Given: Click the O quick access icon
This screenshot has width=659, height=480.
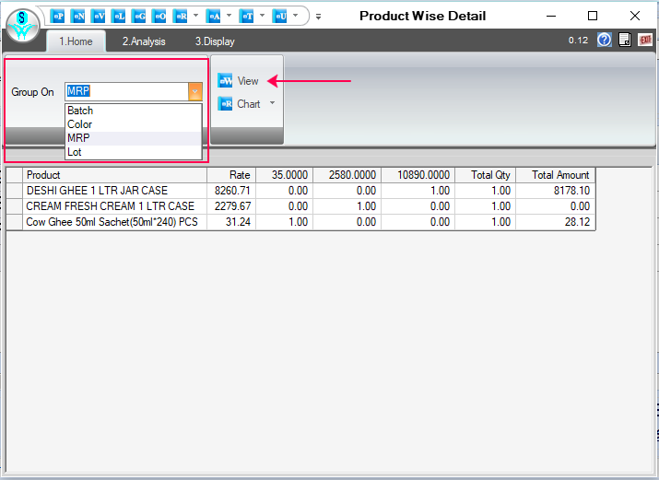Looking at the screenshot, I should [159, 17].
